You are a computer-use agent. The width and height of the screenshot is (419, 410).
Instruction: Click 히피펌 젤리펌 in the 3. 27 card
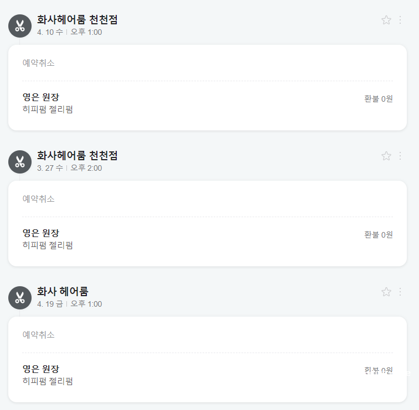pos(48,245)
